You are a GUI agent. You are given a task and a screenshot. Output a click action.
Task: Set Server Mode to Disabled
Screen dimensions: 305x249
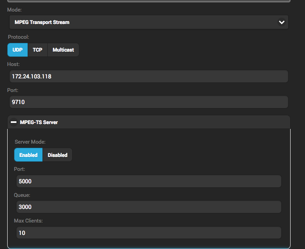tap(57, 155)
